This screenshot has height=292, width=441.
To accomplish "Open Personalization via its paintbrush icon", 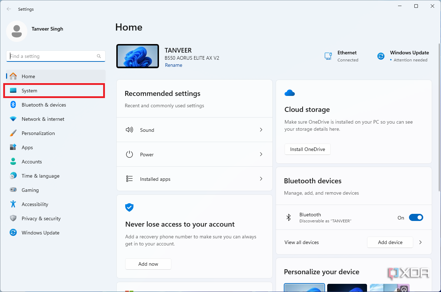I will (x=13, y=133).
